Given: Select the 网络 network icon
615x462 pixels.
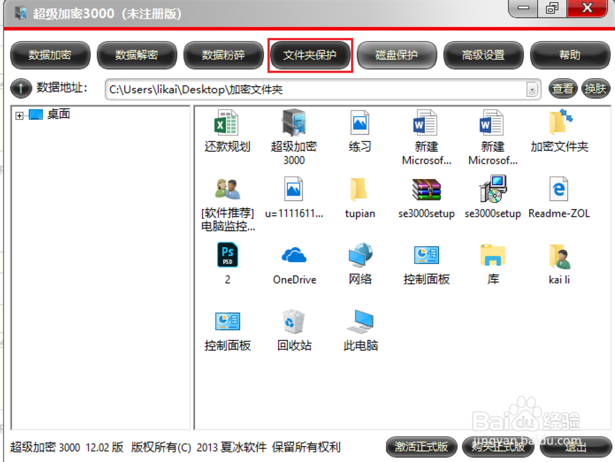Looking at the screenshot, I should (x=359, y=255).
